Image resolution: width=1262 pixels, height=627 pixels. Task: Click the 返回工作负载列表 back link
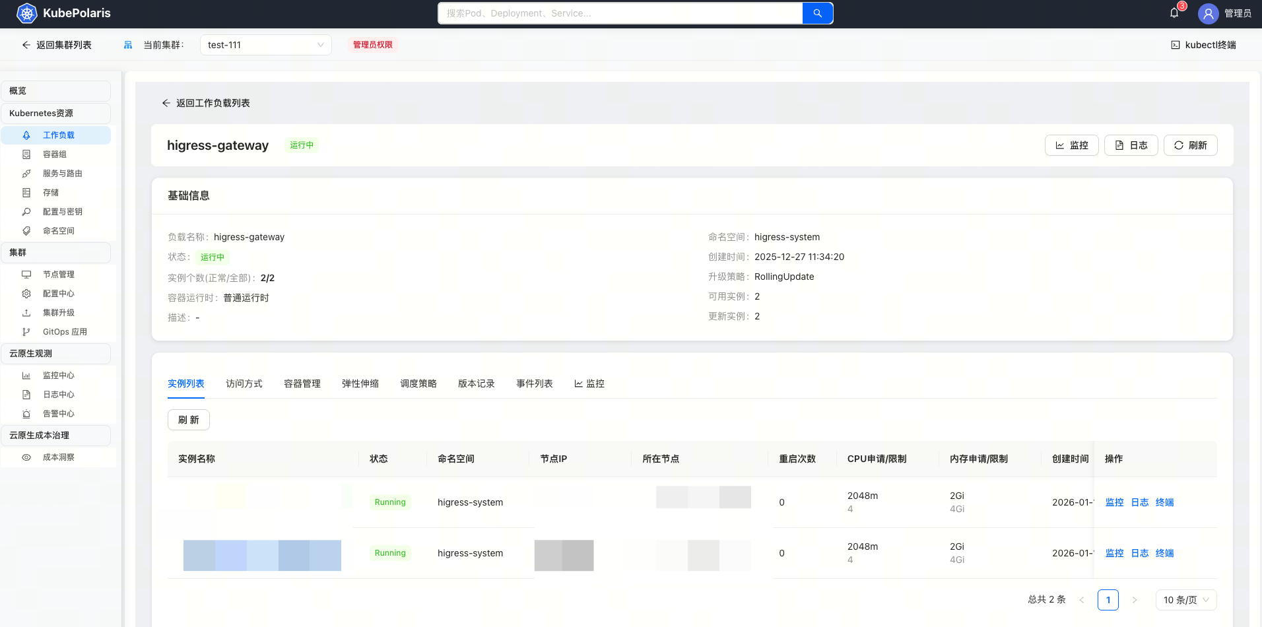pos(206,103)
